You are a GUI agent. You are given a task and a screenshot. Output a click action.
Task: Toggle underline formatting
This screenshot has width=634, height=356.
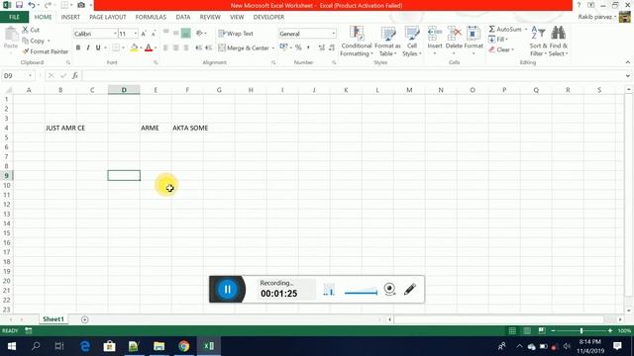click(98, 48)
